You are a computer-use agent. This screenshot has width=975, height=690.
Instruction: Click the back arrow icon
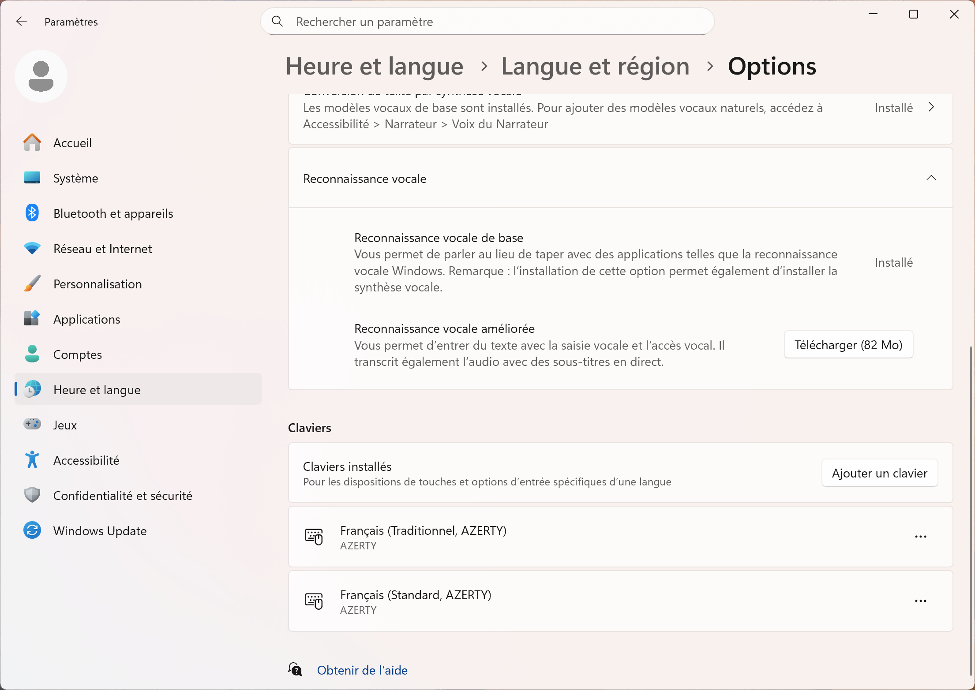click(x=22, y=22)
